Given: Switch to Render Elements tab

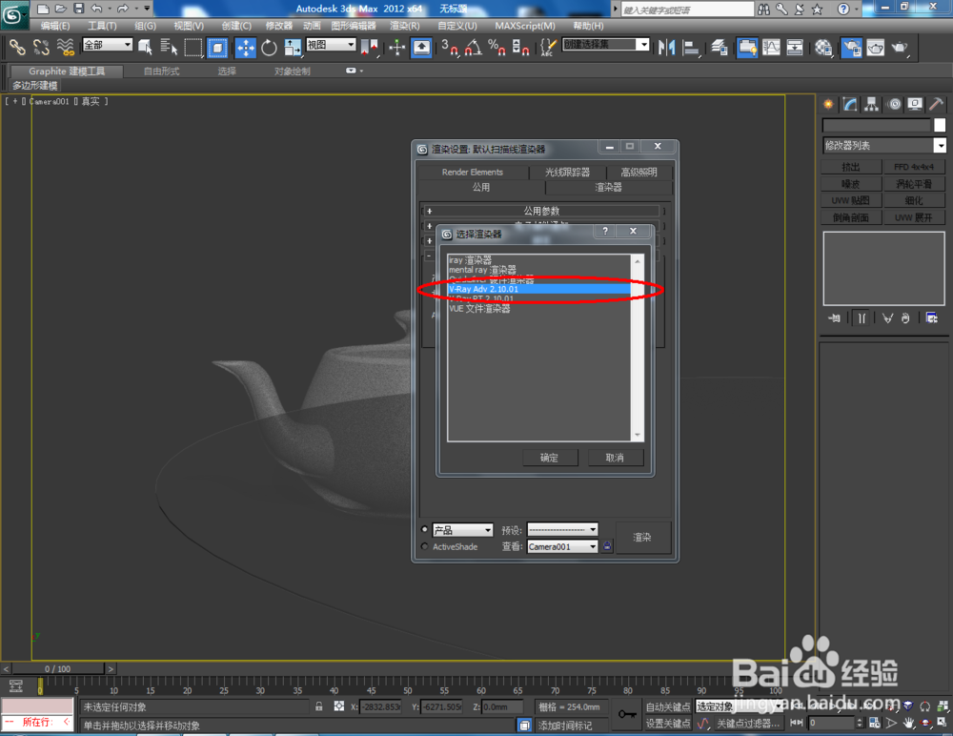Looking at the screenshot, I should 473,173.
